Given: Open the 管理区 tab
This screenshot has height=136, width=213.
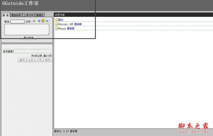Looking at the screenshot, I should pos(40,15).
